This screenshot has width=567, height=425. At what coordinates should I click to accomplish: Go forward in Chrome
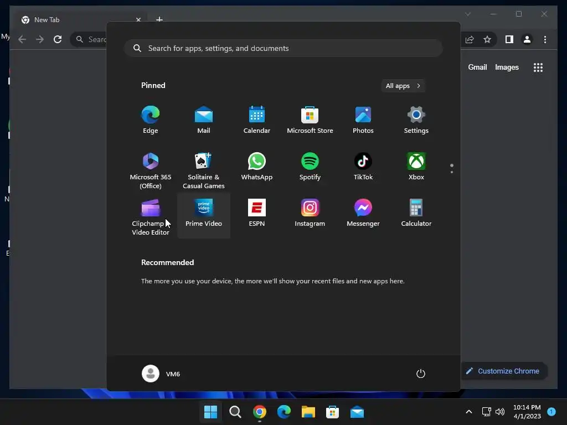40,39
